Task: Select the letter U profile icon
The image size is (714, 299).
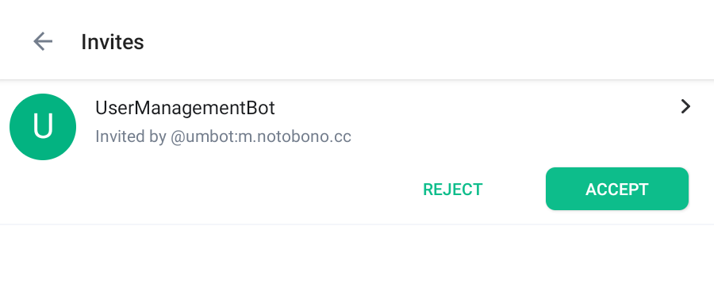Action: click(43, 127)
